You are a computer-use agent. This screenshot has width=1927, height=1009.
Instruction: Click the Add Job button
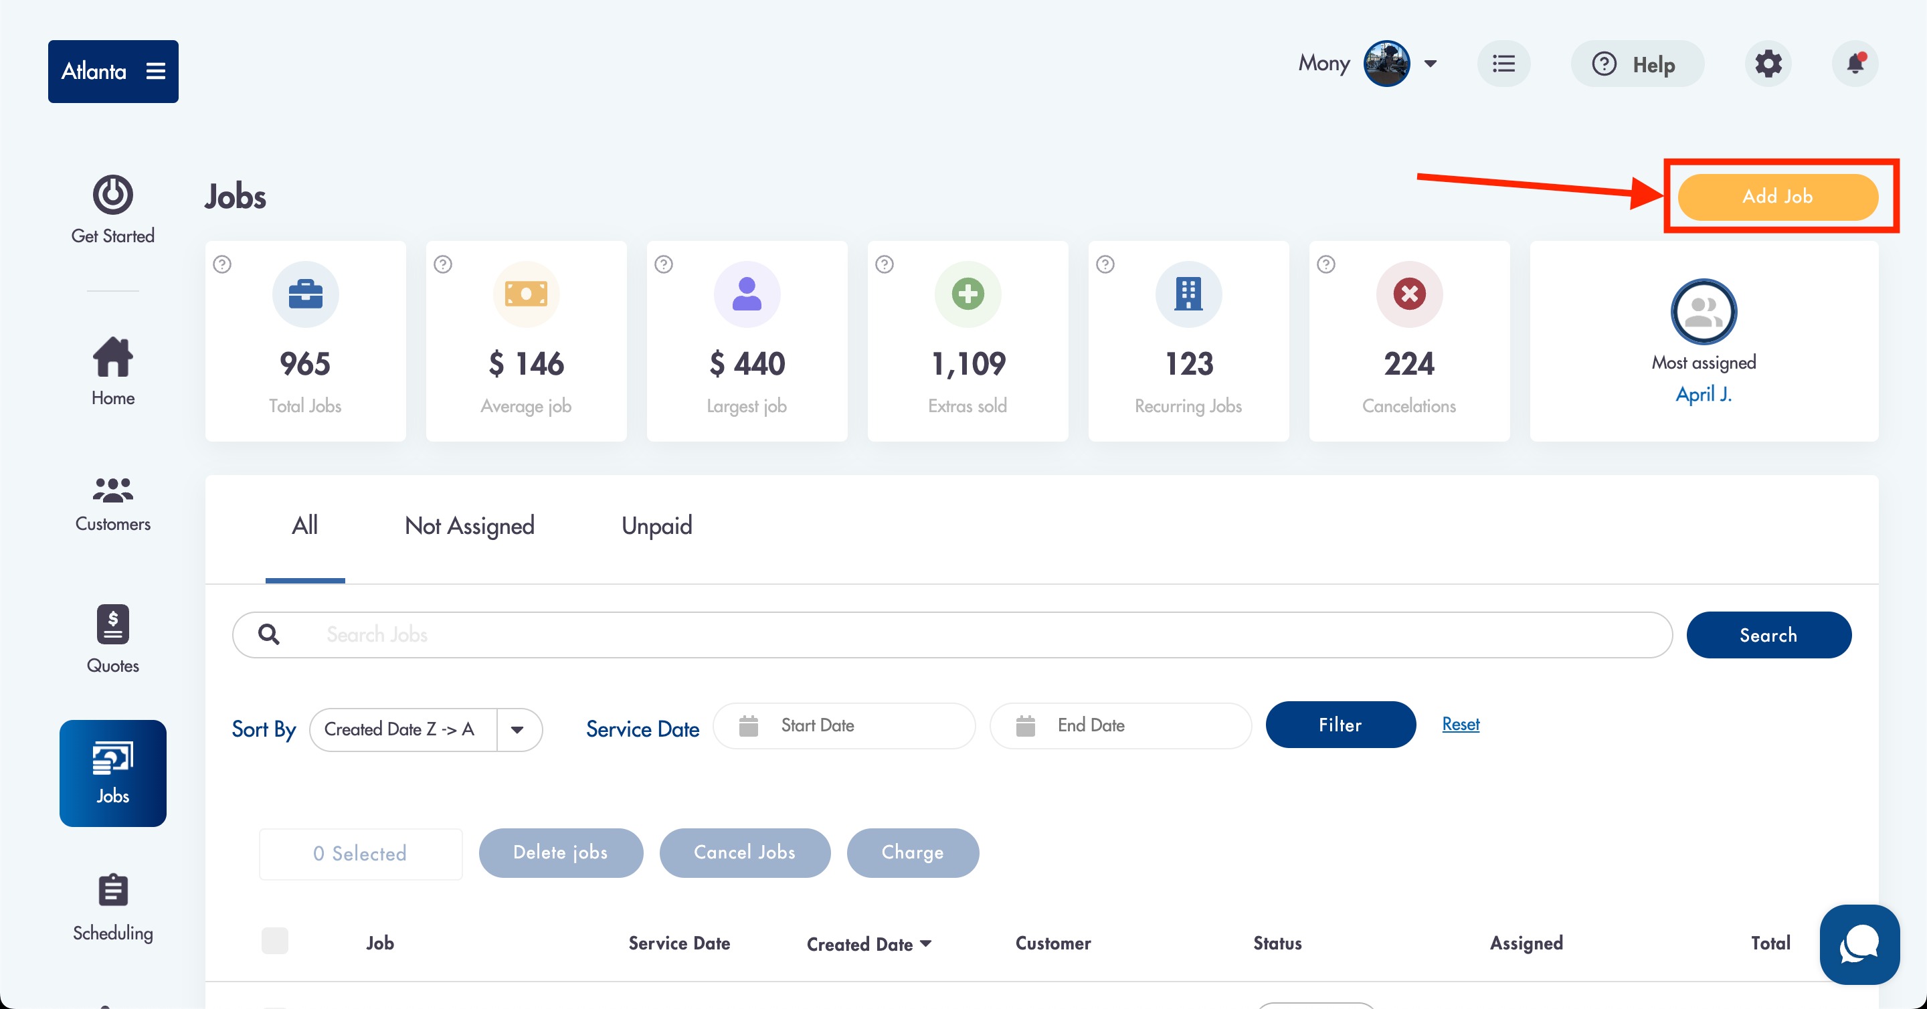tap(1776, 197)
